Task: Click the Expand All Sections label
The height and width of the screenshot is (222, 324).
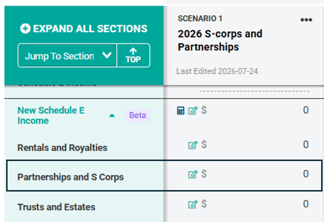Action: click(90, 28)
